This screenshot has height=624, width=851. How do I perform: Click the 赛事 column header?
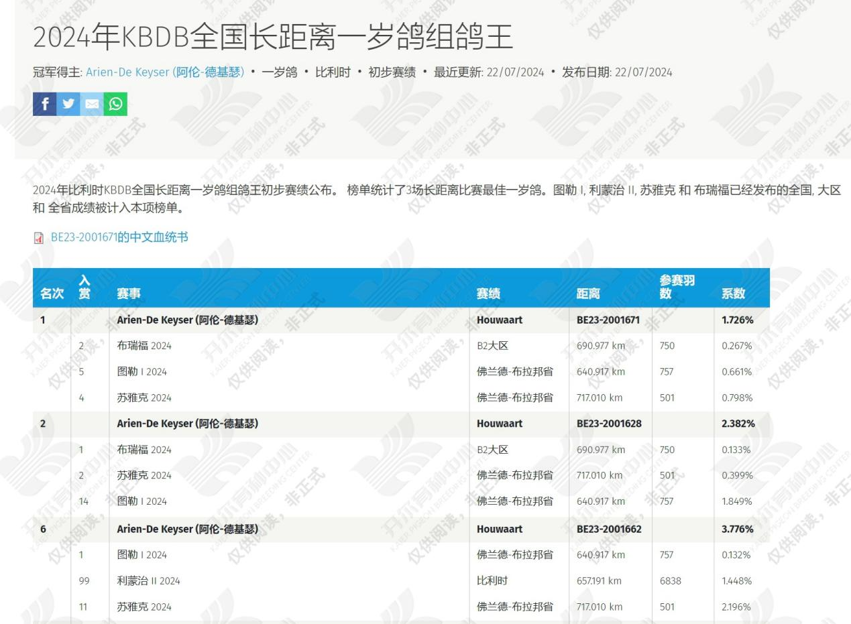[129, 294]
